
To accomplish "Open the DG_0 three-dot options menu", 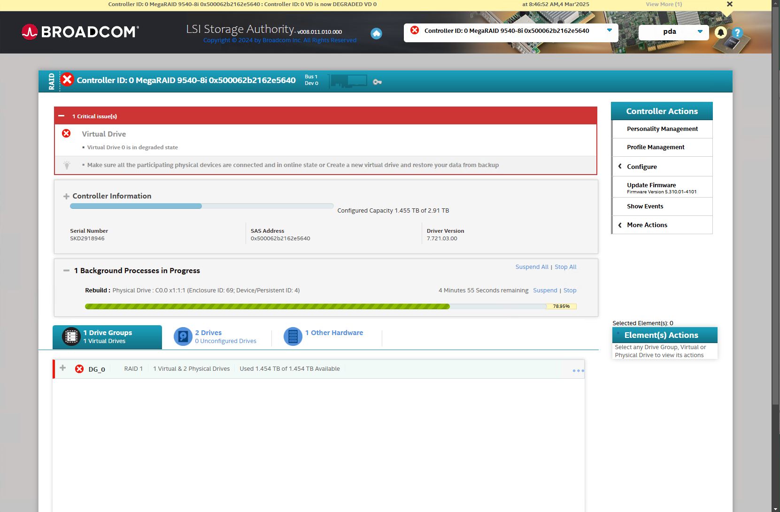I will (578, 371).
